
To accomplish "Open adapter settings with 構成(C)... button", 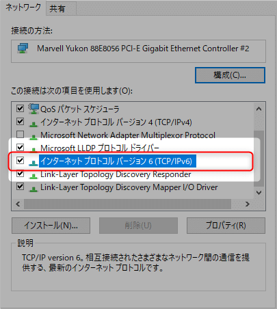I will coord(230,75).
